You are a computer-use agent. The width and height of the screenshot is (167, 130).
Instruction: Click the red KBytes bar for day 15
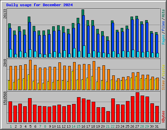pos(79,110)
